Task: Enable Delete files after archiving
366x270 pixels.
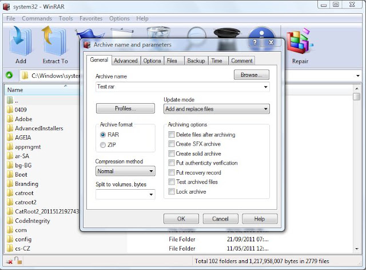Action: [172, 135]
